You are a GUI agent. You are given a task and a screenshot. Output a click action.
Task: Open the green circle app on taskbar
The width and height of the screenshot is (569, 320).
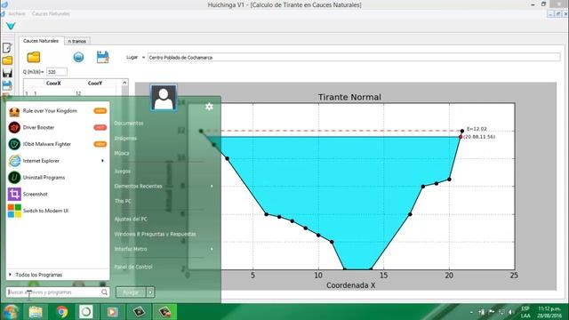tap(86, 312)
